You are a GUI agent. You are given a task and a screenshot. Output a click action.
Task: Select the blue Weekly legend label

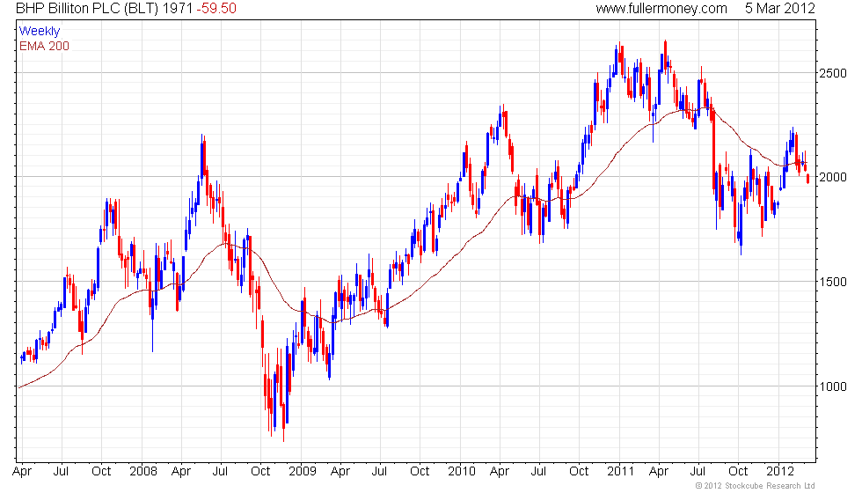(39, 32)
